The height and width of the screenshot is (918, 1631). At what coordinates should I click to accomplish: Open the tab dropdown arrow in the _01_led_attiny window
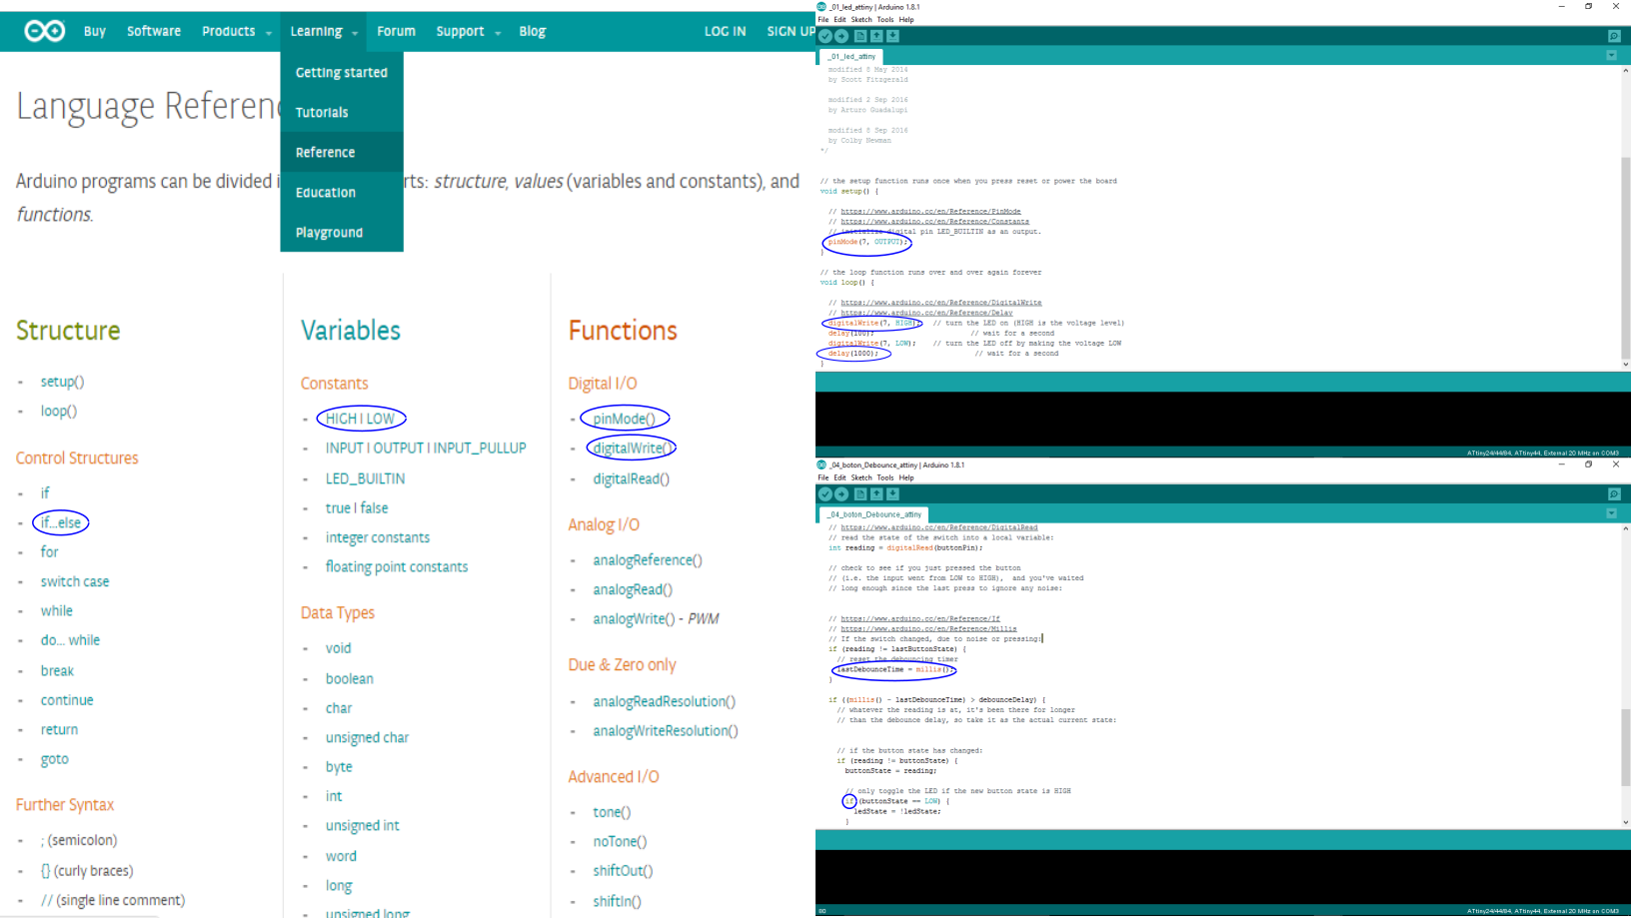pos(1611,56)
